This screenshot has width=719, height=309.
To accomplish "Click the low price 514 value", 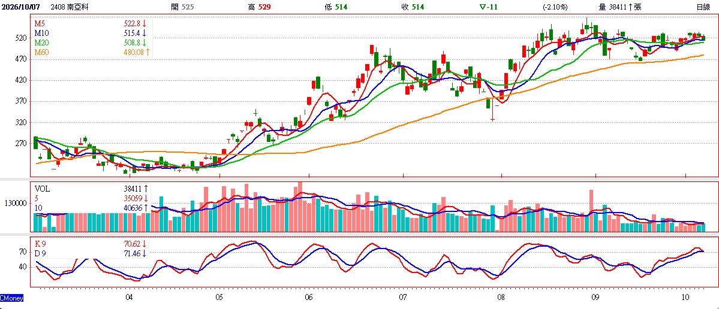I will coord(340,7).
